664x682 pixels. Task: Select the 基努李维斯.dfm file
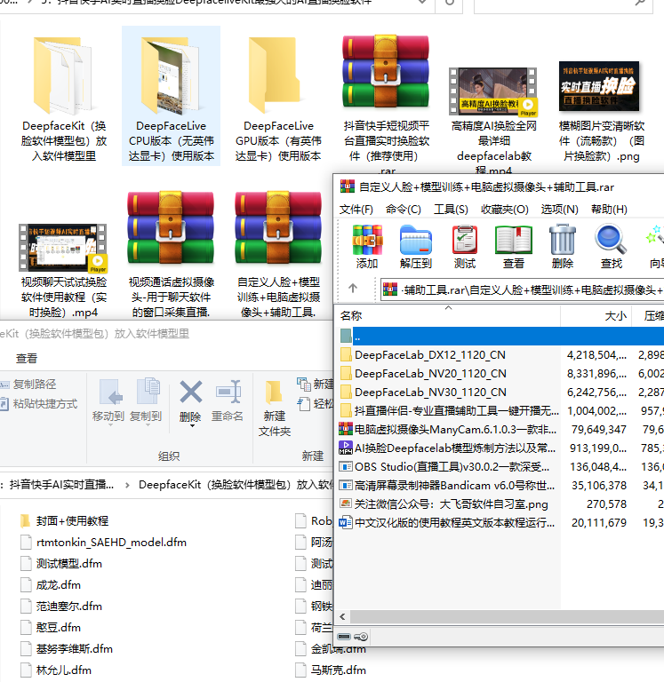(x=67, y=649)
